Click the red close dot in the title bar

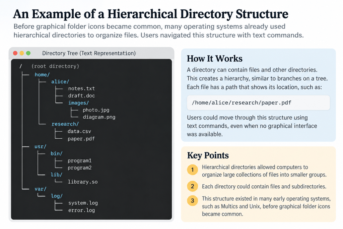click(x=15, y=53)
